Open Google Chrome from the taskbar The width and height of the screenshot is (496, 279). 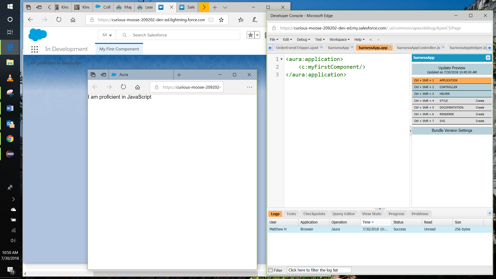point(10,139)
